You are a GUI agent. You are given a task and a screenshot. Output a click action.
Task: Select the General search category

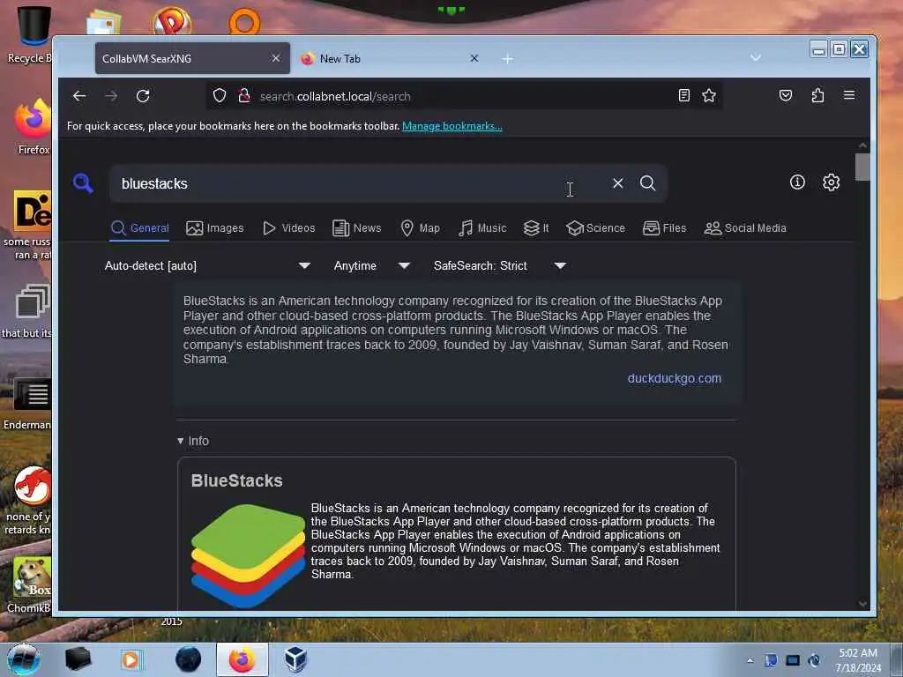pos(140,228)
